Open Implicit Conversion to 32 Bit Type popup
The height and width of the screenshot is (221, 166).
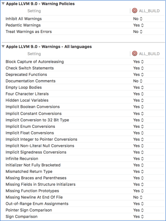click(x=138, y=120)
